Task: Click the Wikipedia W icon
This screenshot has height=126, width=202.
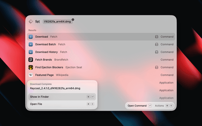Action: click(x=31, y=75)
